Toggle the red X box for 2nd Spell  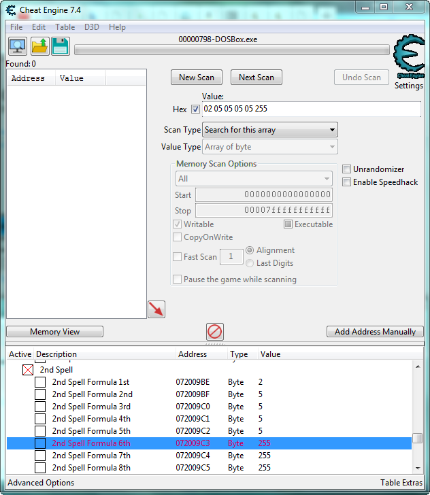coord(28,370)
